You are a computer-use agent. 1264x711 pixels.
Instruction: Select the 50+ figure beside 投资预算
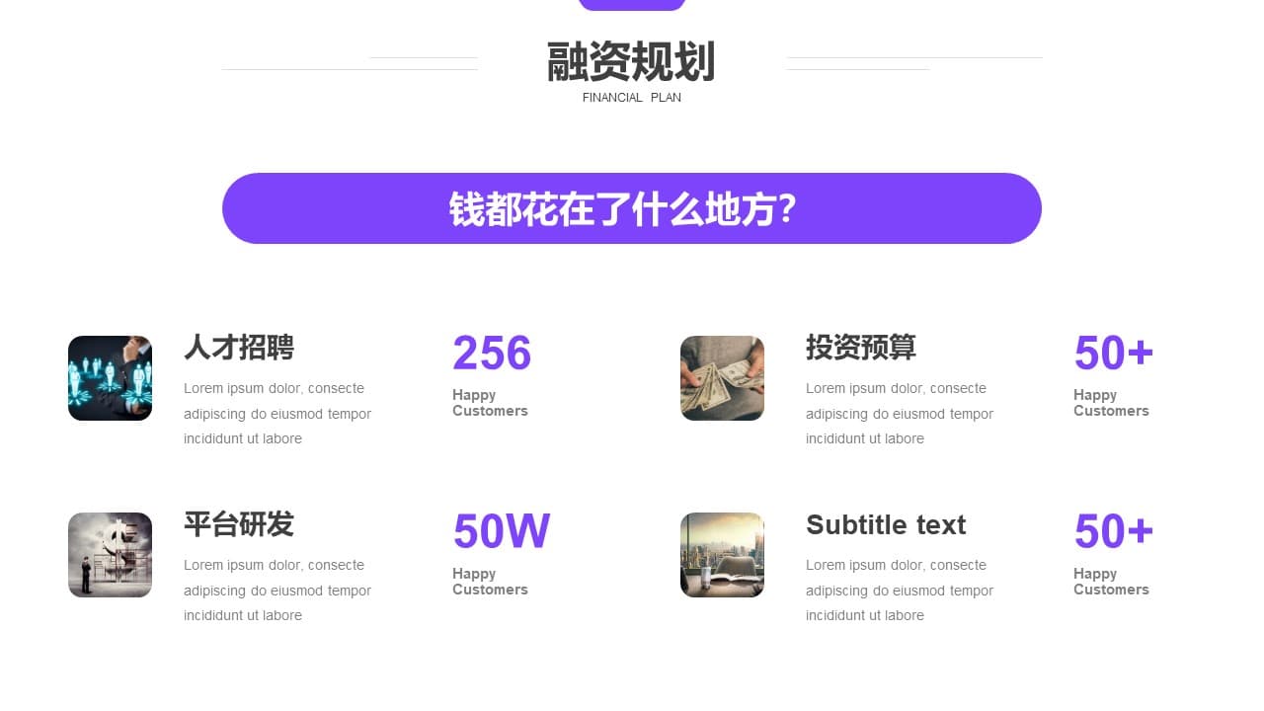[1114, 354]
